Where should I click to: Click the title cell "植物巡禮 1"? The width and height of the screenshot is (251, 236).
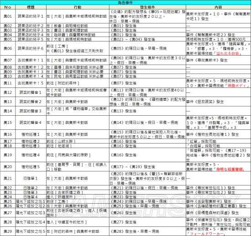point(31,134)
